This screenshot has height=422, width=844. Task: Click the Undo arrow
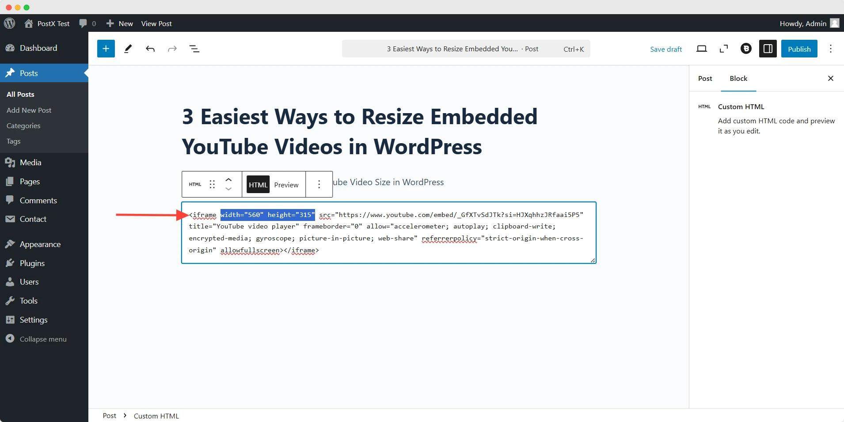[x=150, y=49]
